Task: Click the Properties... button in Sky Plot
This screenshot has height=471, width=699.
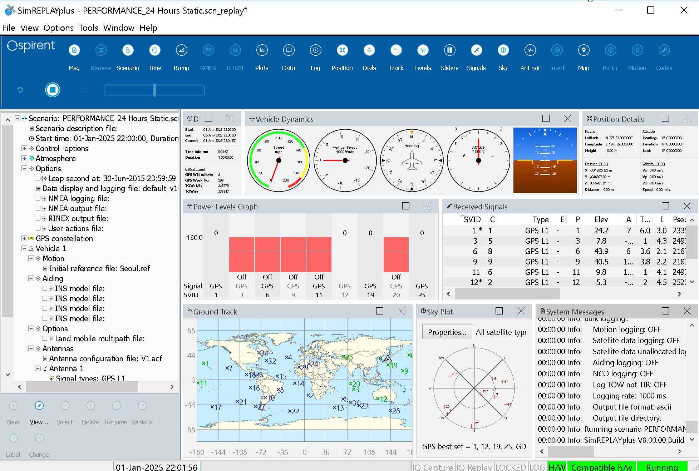Action: click(447, 332)
